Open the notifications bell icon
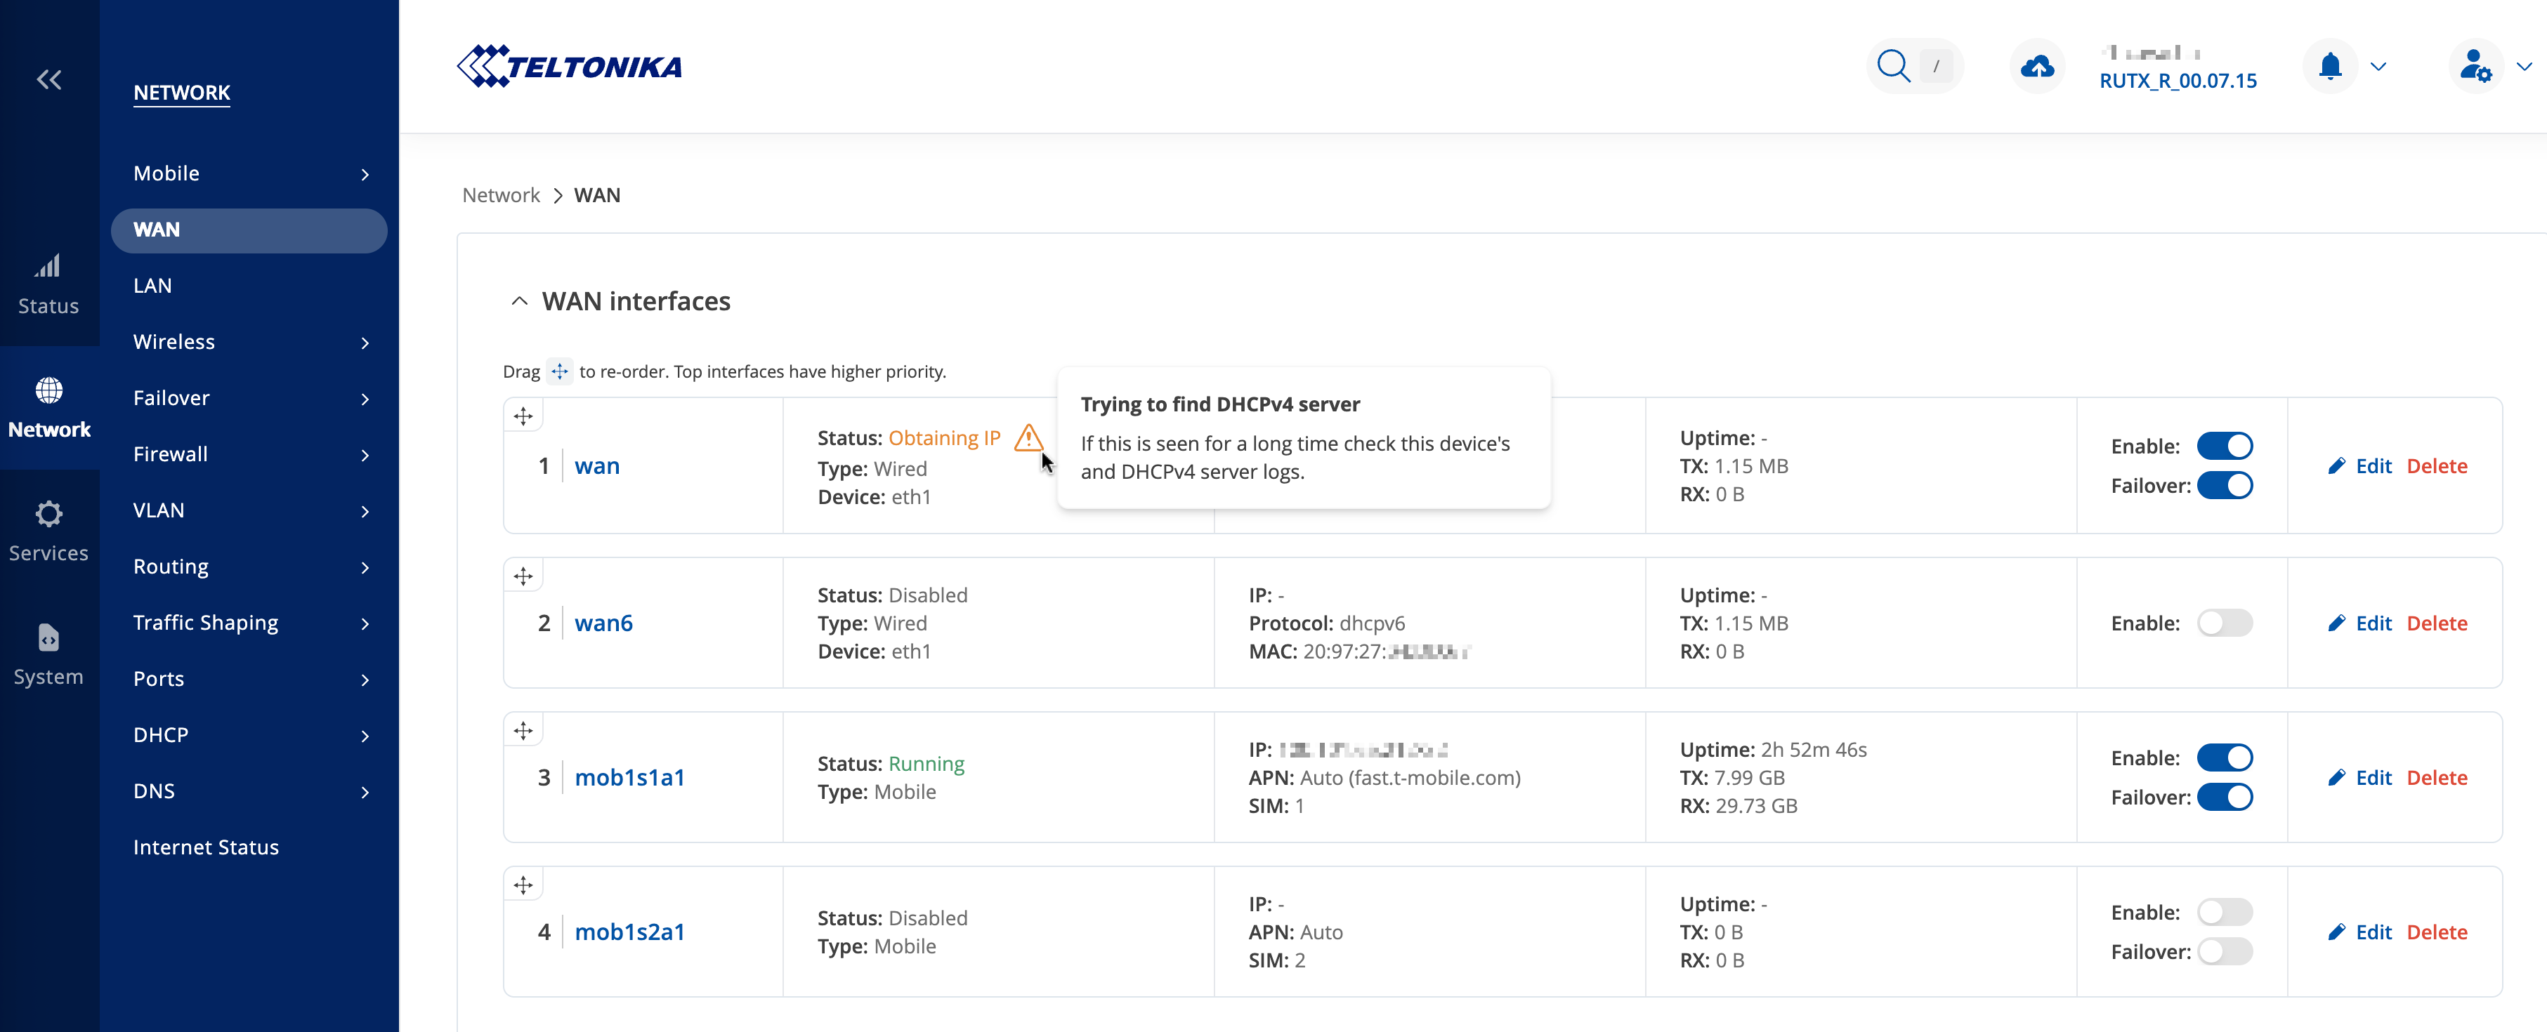The height and width of the screenshot is (1032, 2547). coord(2329,66)
